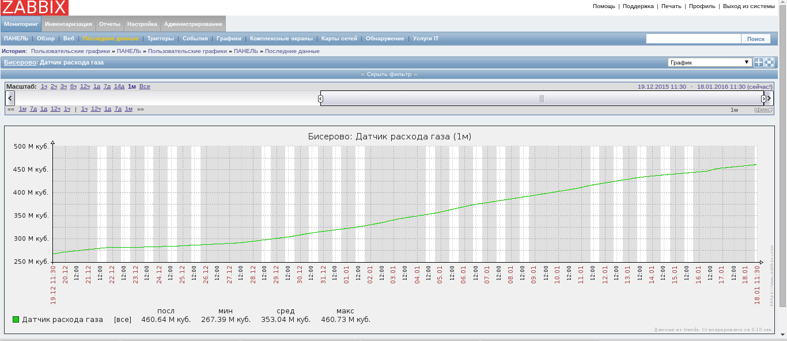Viewport: 787px width, 341px height.
Task: Click the 1м link right after ««
Action: coord(22,109)
